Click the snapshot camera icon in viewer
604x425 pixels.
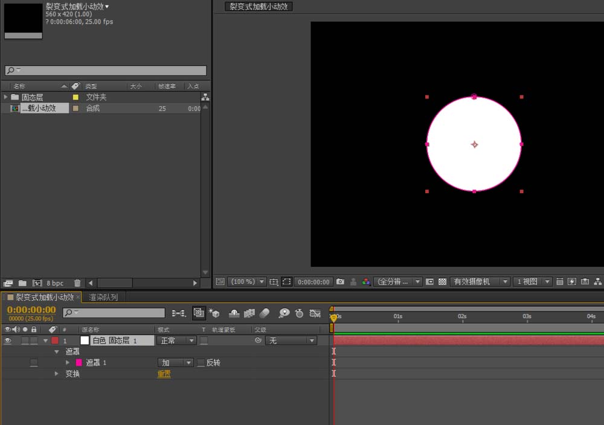coord(341,282)
